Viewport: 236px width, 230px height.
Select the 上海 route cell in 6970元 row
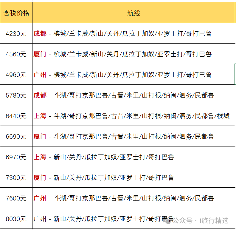(134, 157)
